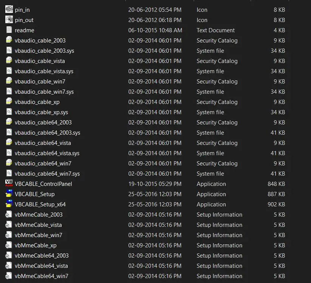Click the vbMmeCable64_vista setup information icon

[x=9, y=266]
